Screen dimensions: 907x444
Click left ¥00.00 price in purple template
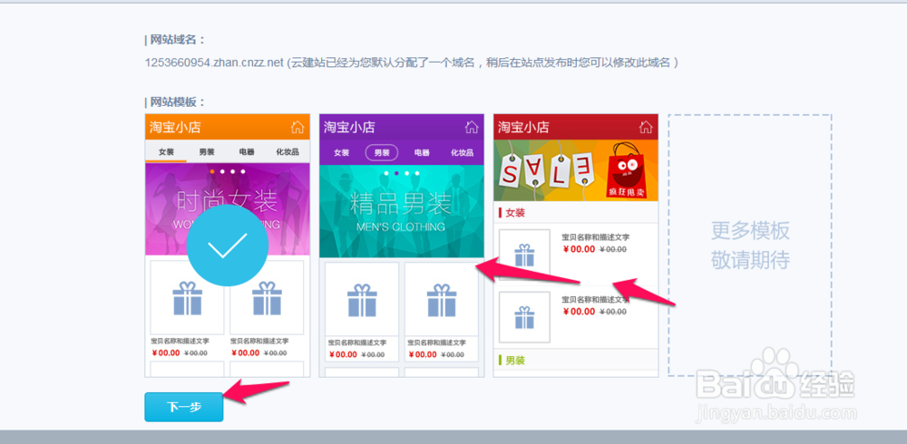click(x=343, y=354)
